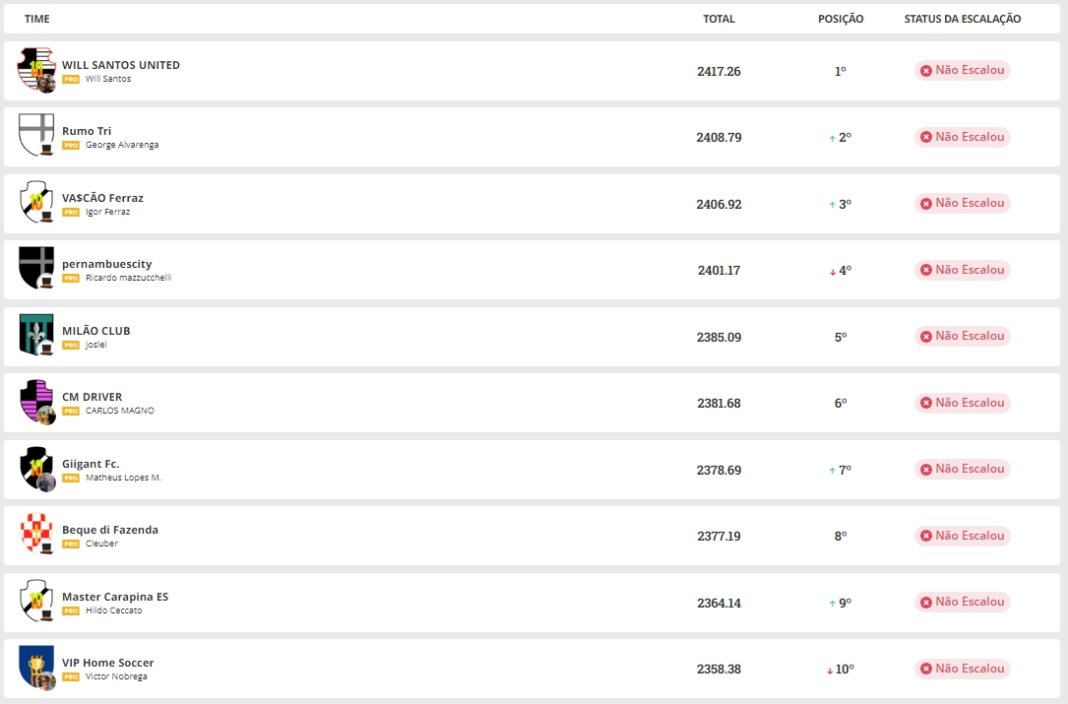Click CM DRIVER purple striped shield
The image size is (1068, 704).
tap(36, 401)
